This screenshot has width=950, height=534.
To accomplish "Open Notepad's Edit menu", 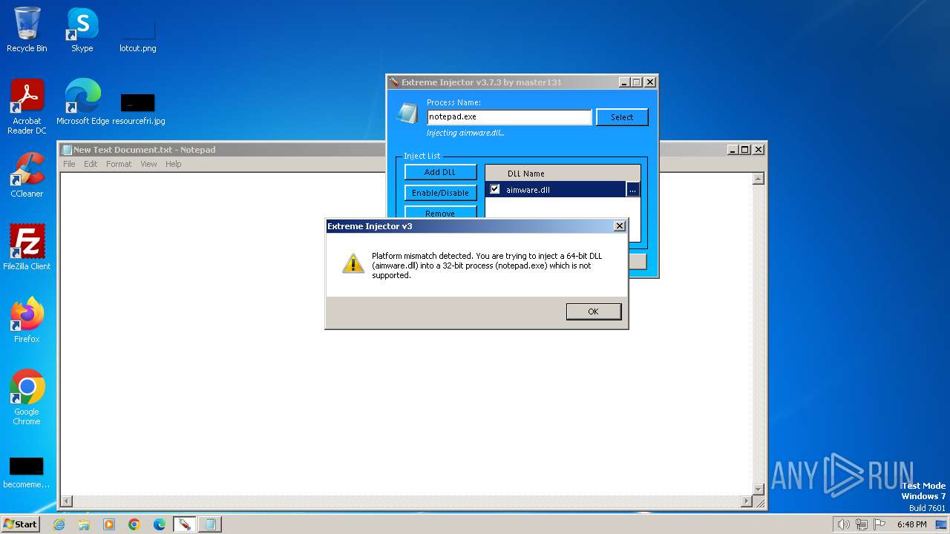I will click(91, 164).
